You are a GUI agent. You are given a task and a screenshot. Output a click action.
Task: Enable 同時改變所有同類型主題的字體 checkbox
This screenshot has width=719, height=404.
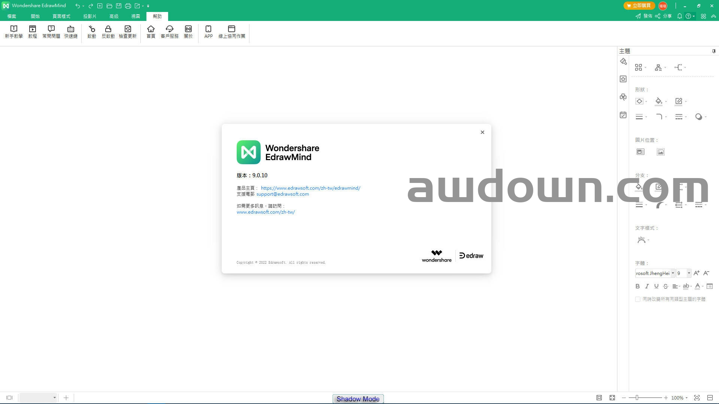[638, 299]
